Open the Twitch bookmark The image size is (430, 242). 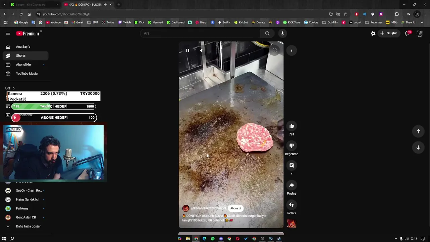pos(125,23)
